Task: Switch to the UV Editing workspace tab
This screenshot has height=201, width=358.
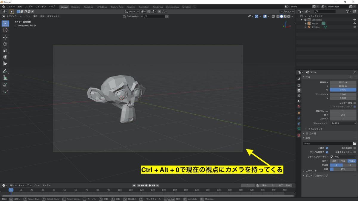Action: coord(102,7)
